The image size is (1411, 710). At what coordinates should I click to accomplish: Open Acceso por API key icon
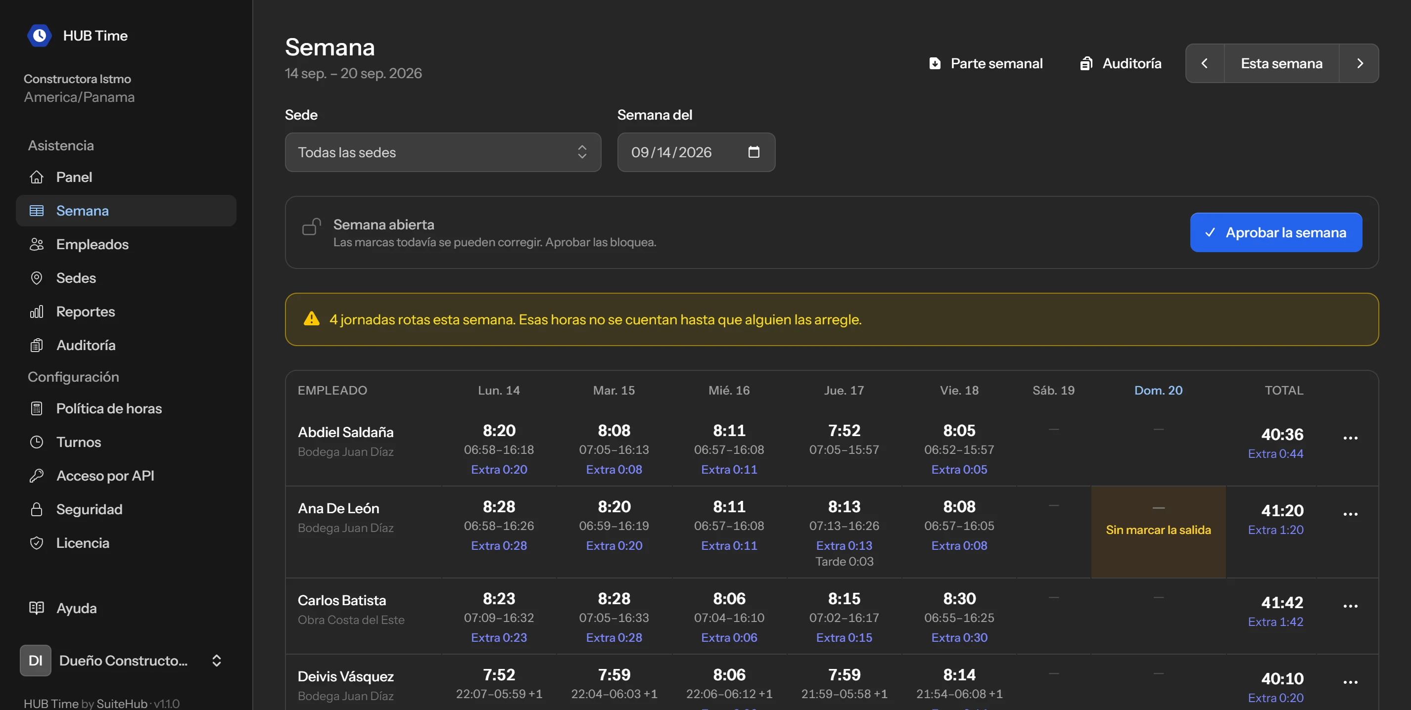point(37,476)
